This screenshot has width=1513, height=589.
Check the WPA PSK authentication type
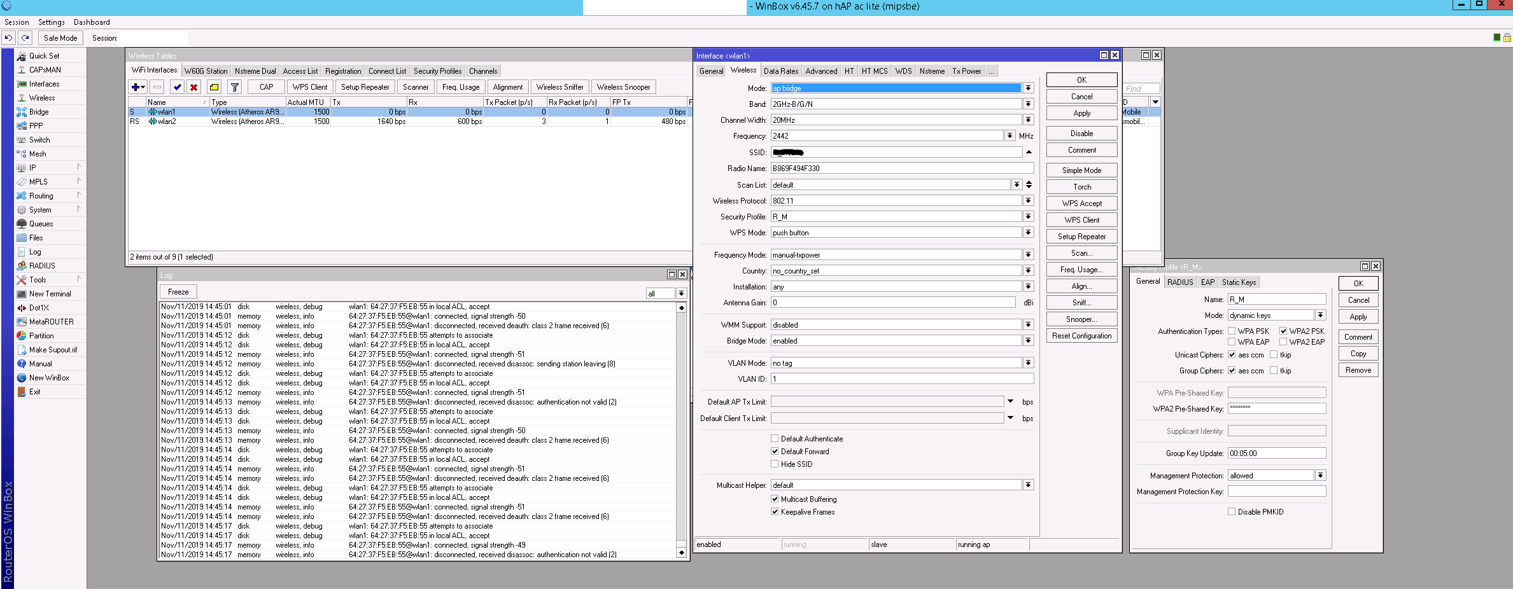click(1232, 331)
